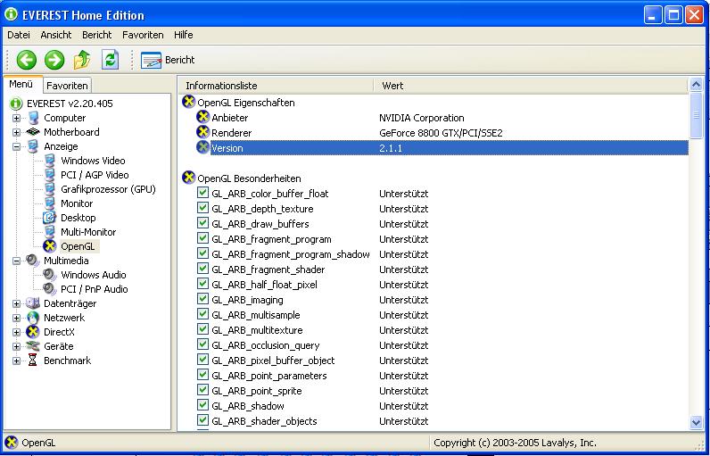Click the Monitor tree icon
710x456 pixels.
[x=50, y=203]
